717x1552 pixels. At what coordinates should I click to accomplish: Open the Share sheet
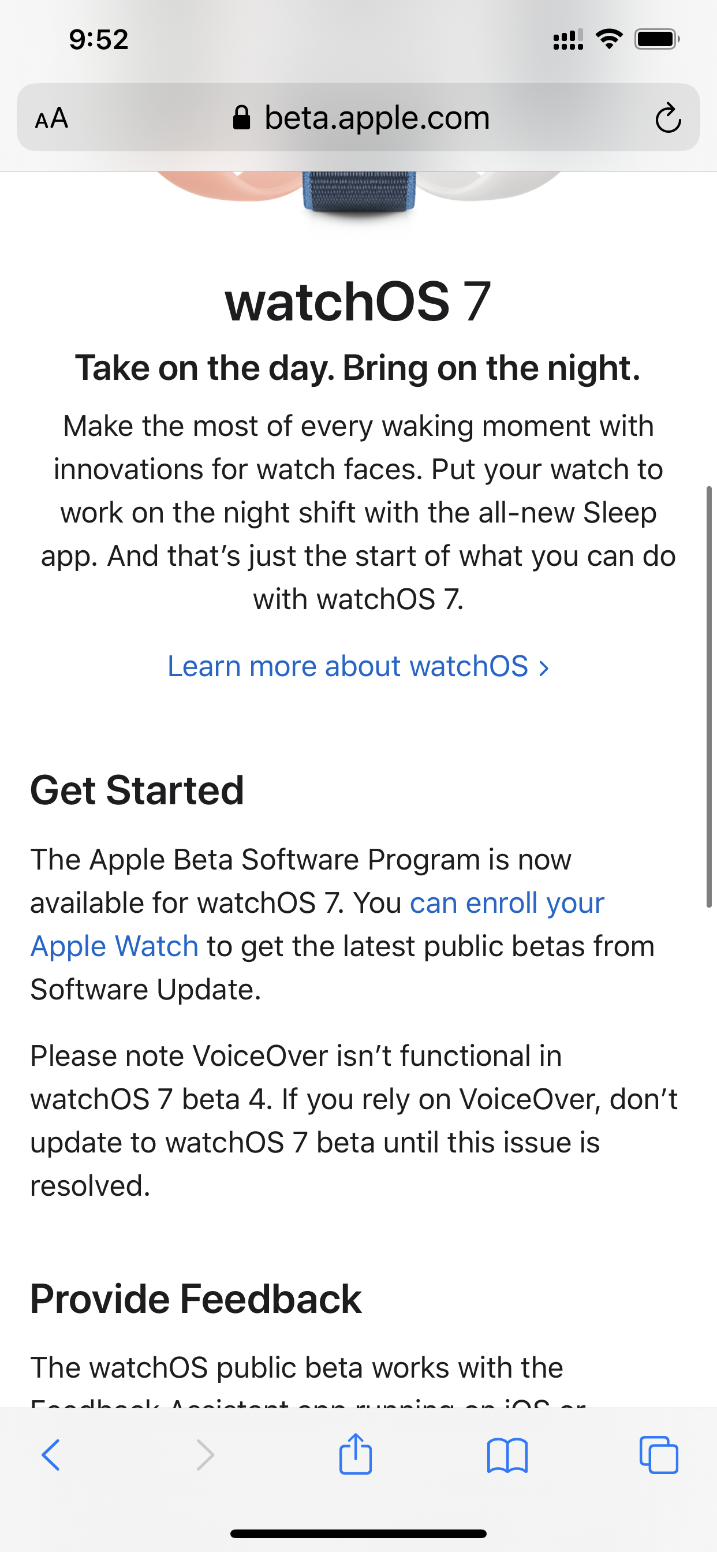pyautogui.click(x=356, y=1454)
